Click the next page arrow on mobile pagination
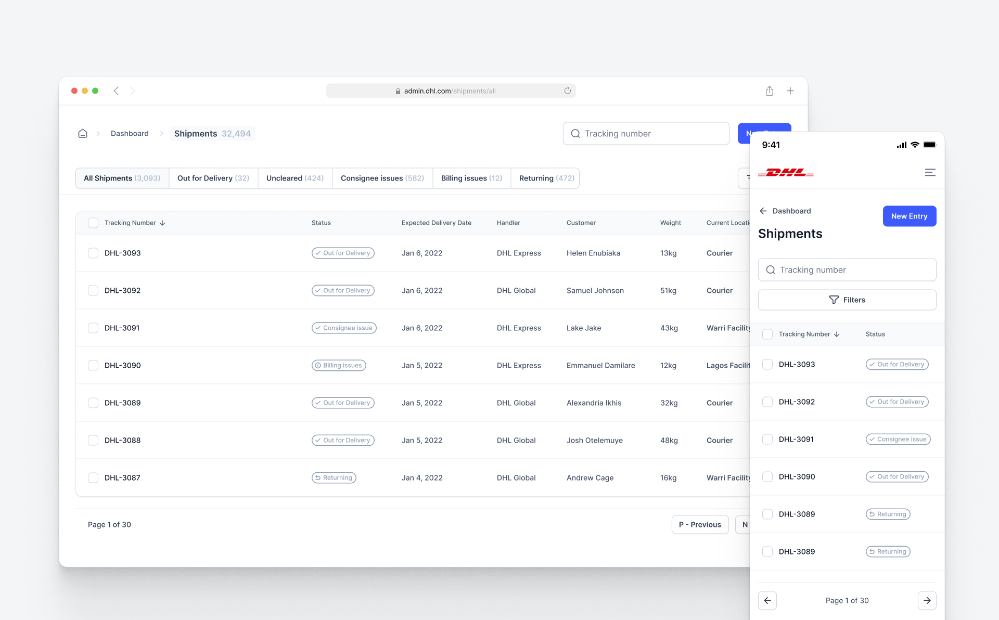This screenshot has width=999, height=620. (927, 600)
